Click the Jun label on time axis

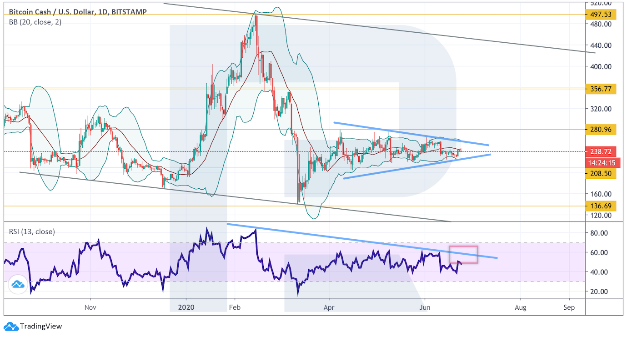[425, 307]
